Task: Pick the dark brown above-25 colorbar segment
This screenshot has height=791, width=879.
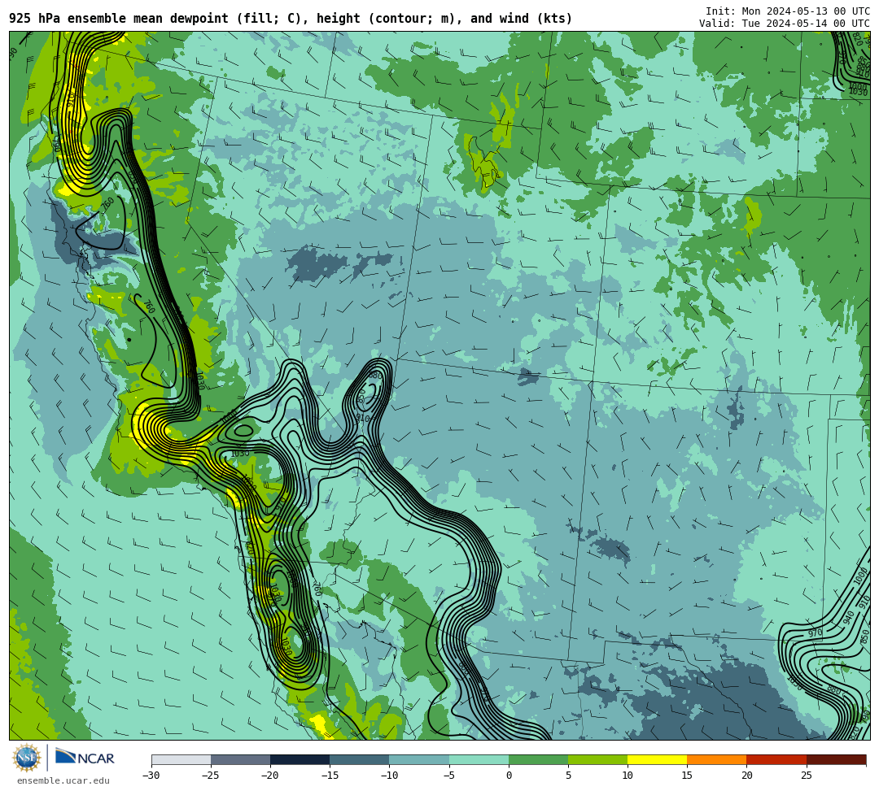Action: [x=836, y=759]
